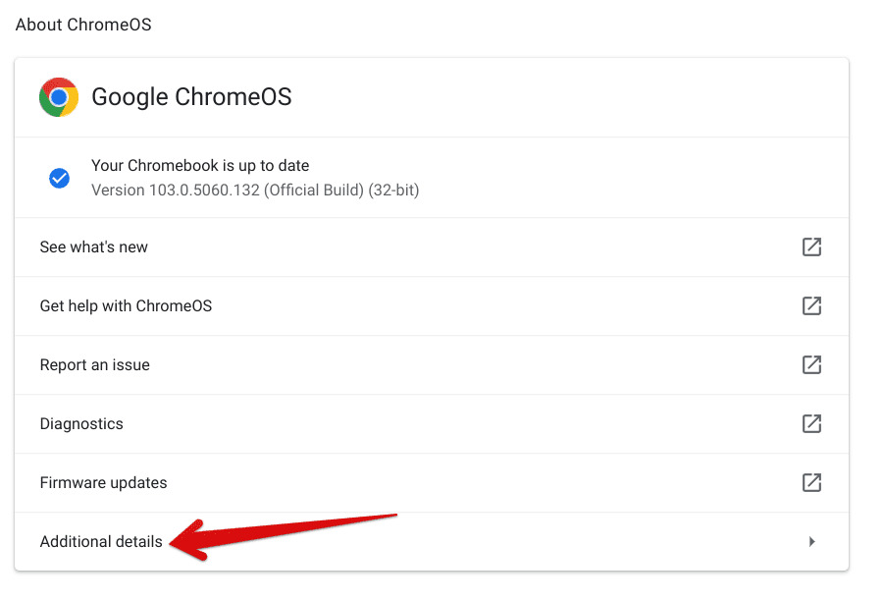Choose the Report an issue entry
883x601 pixels.
point(94,364)
